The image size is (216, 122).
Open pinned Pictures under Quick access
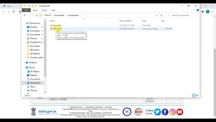coord(33,38)
